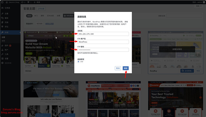
Task: Click the 继续 button in dialog
Action: 126,68
